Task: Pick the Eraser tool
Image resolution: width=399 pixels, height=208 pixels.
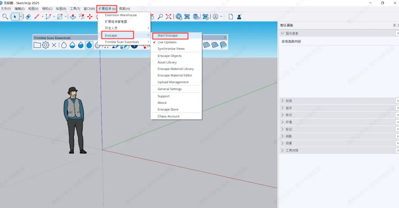Action: click(28, 17)
